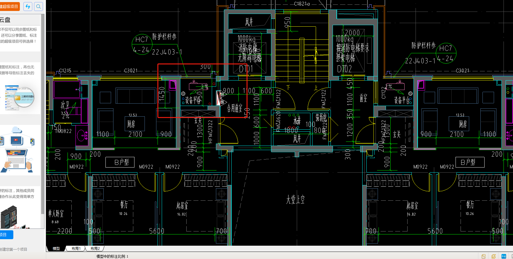The image size is (513, 259).
Task: Click the 单人卧室 room label
Action: (x=56, y=213)
